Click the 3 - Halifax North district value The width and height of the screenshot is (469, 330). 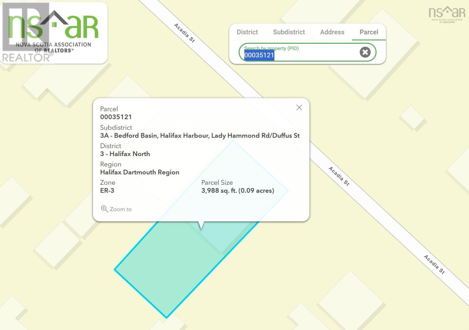coord(125,154)
